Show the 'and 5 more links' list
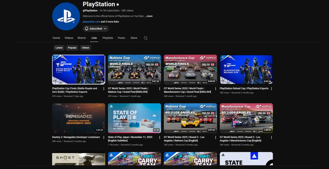 (x=110, y=22)
